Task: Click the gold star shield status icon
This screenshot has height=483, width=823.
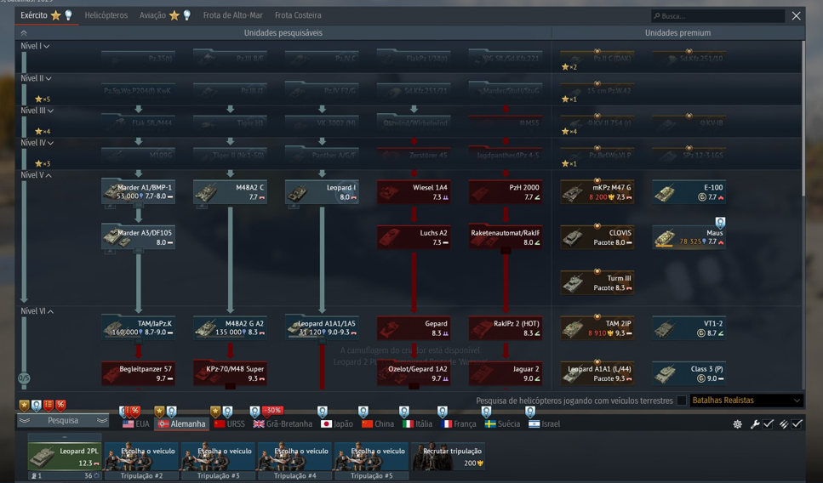Action: [24, 405]
